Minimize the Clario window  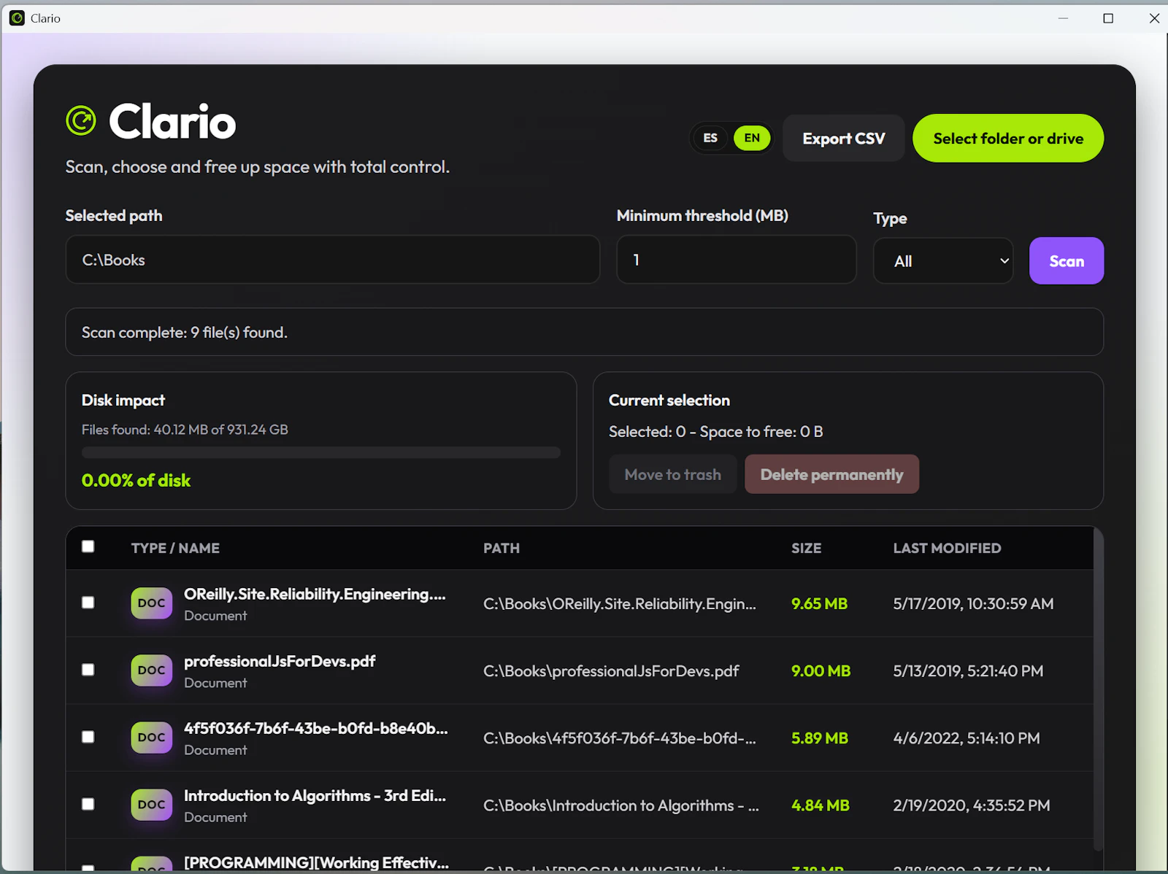[1063, 18]
